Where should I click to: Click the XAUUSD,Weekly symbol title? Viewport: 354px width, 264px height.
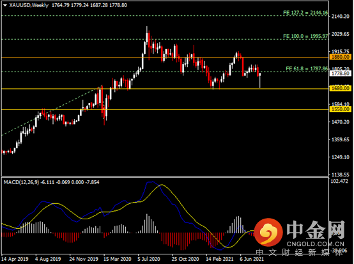[x=29, y=5]
